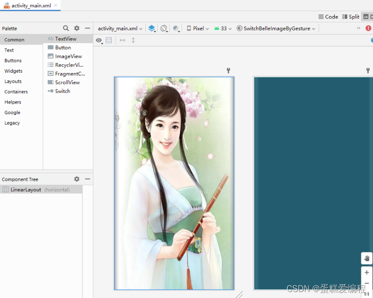Viewport: 373px width, 298px height.
Task: Open Palette settings gear
Action: 77,28
